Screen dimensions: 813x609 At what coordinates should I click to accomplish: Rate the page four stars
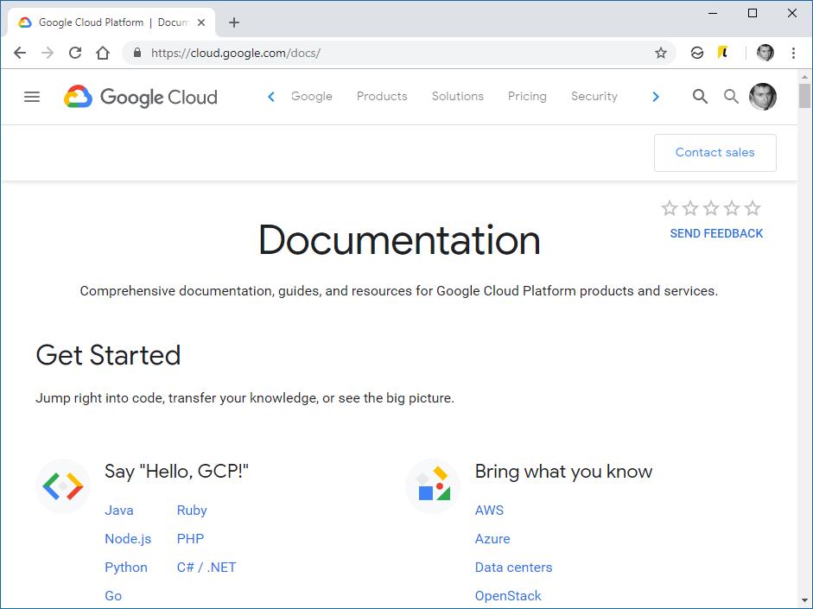pos(732,208)
